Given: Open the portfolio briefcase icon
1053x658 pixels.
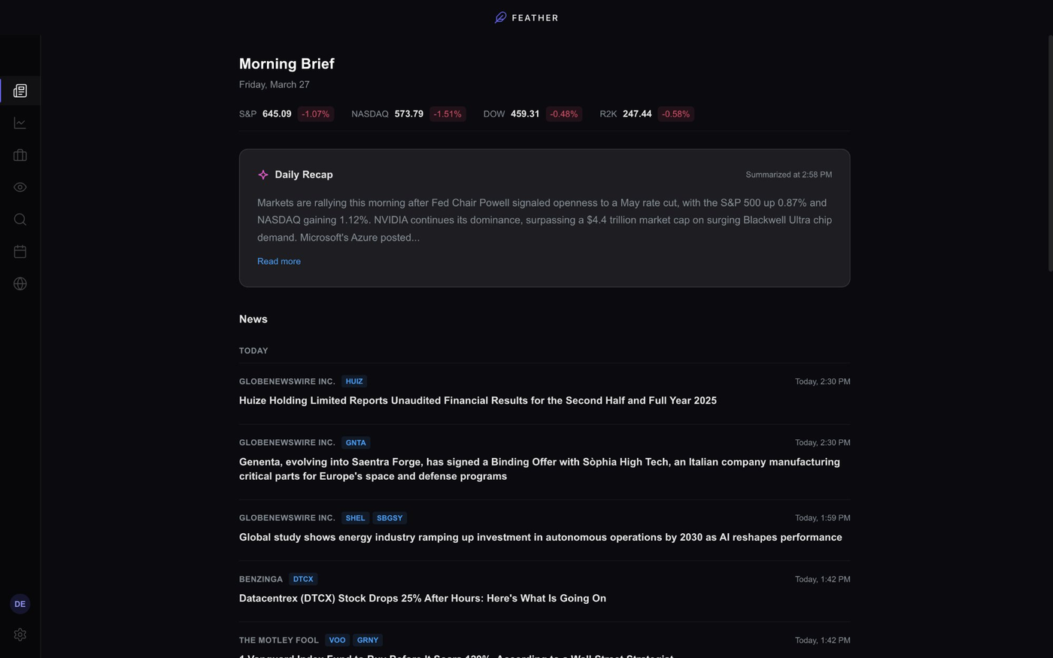Looking at the screenshot, I should click(x=20, y=155).
